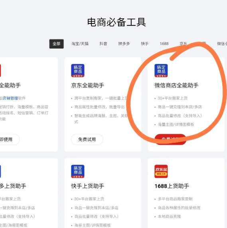Click 免费试用 under 京东全能助手

87,139
